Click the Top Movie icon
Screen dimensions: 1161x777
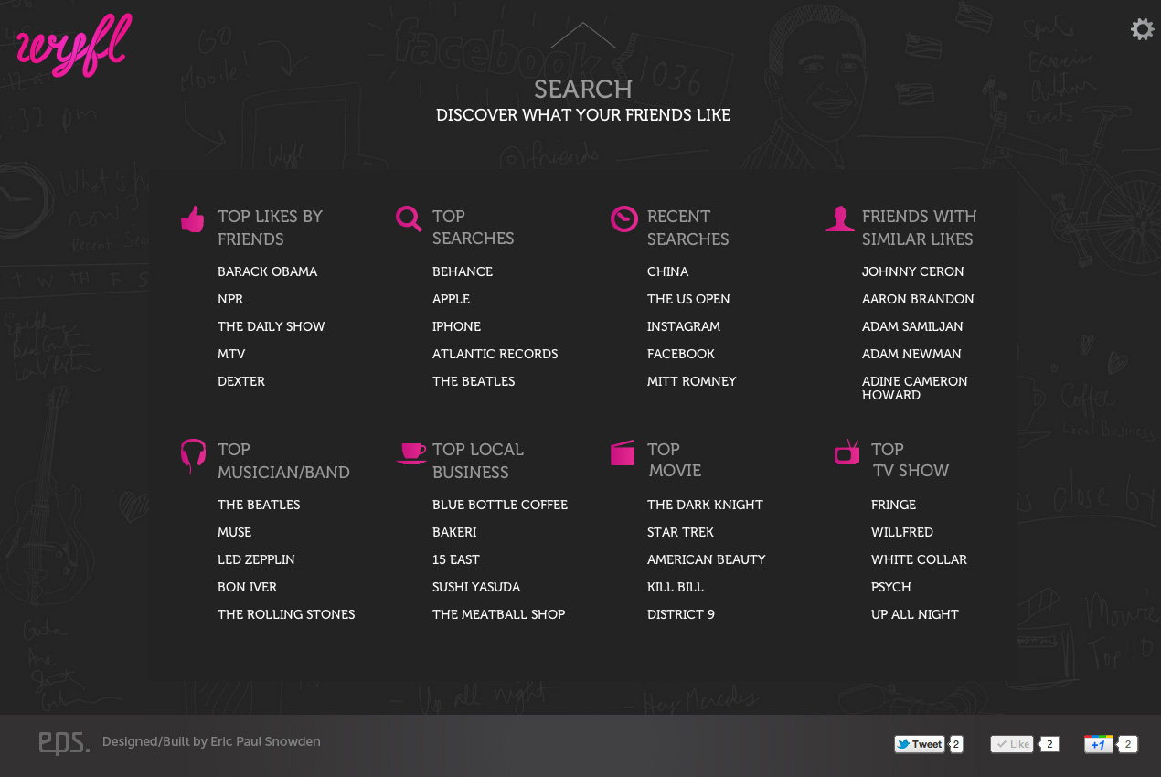tap(623, 452)
